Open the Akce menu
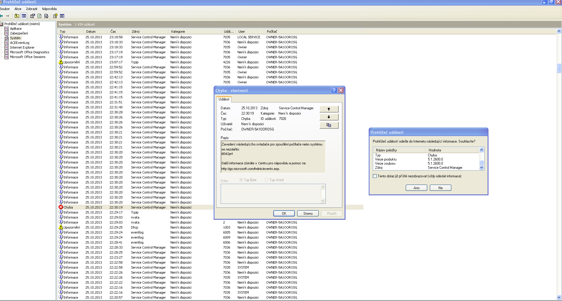Image resolution: width=562 pixels, height=301 pixels. tap(18, 9)
